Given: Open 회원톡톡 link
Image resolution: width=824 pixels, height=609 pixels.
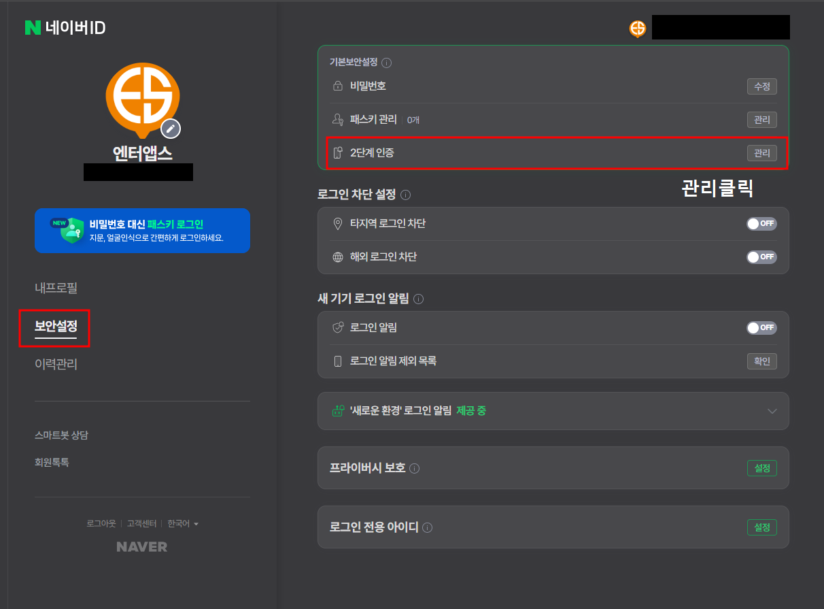Looking at the screenshot, I should 52,462.
